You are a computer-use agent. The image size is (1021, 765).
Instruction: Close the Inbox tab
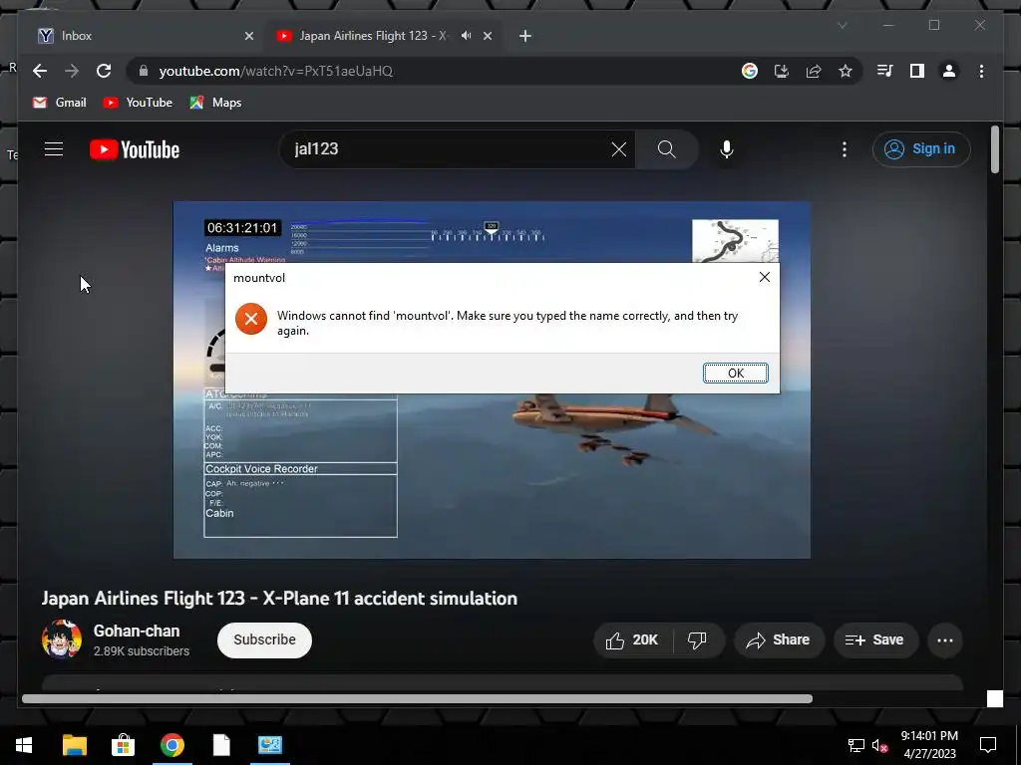(248, 36)
